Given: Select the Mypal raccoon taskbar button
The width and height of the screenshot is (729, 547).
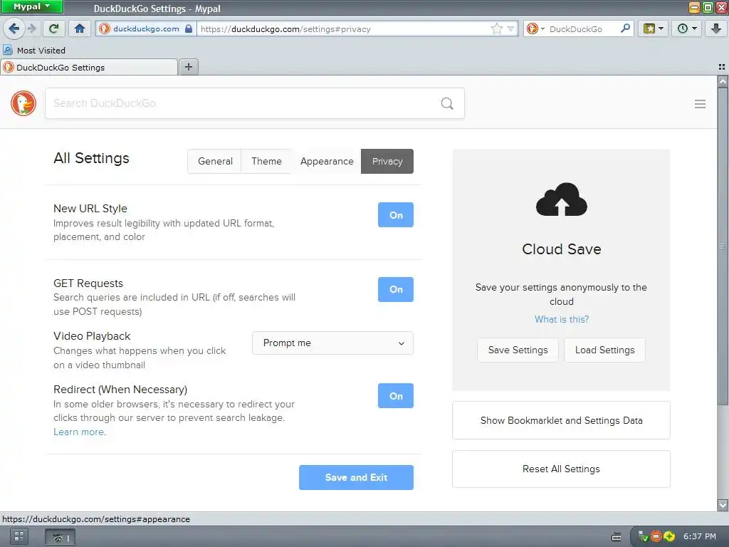Looking at the screenshot, I should pos(60,538).
